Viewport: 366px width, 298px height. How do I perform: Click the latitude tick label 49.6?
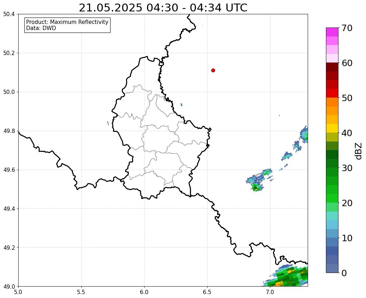[9, 170]
